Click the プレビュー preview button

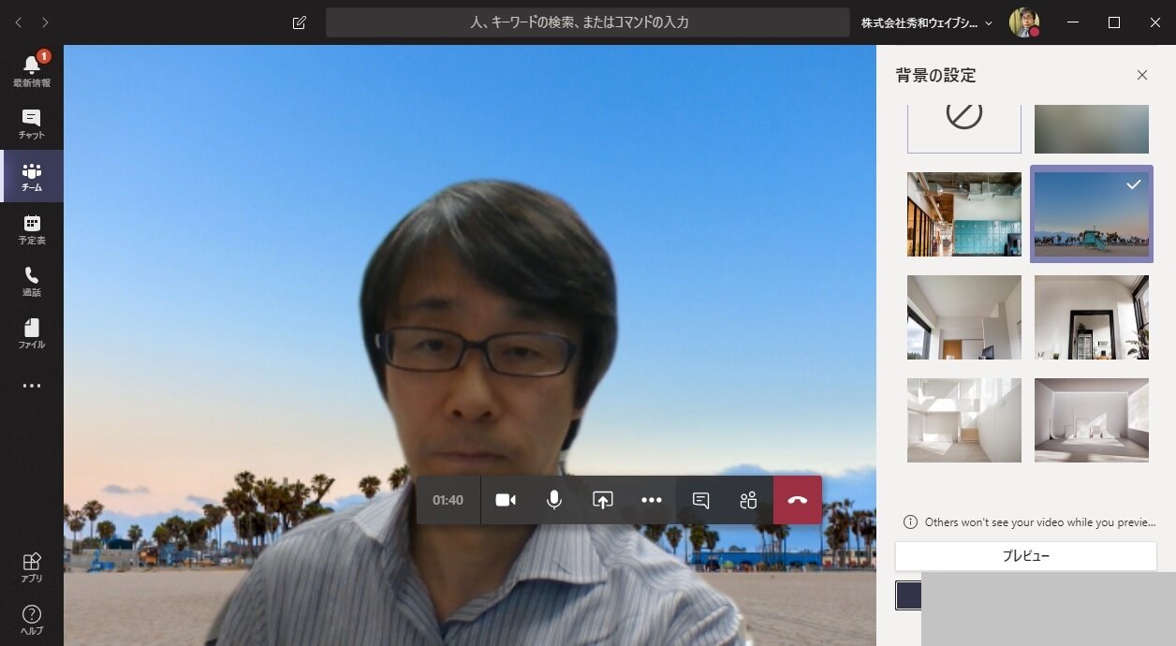[x=1025, y=556]
